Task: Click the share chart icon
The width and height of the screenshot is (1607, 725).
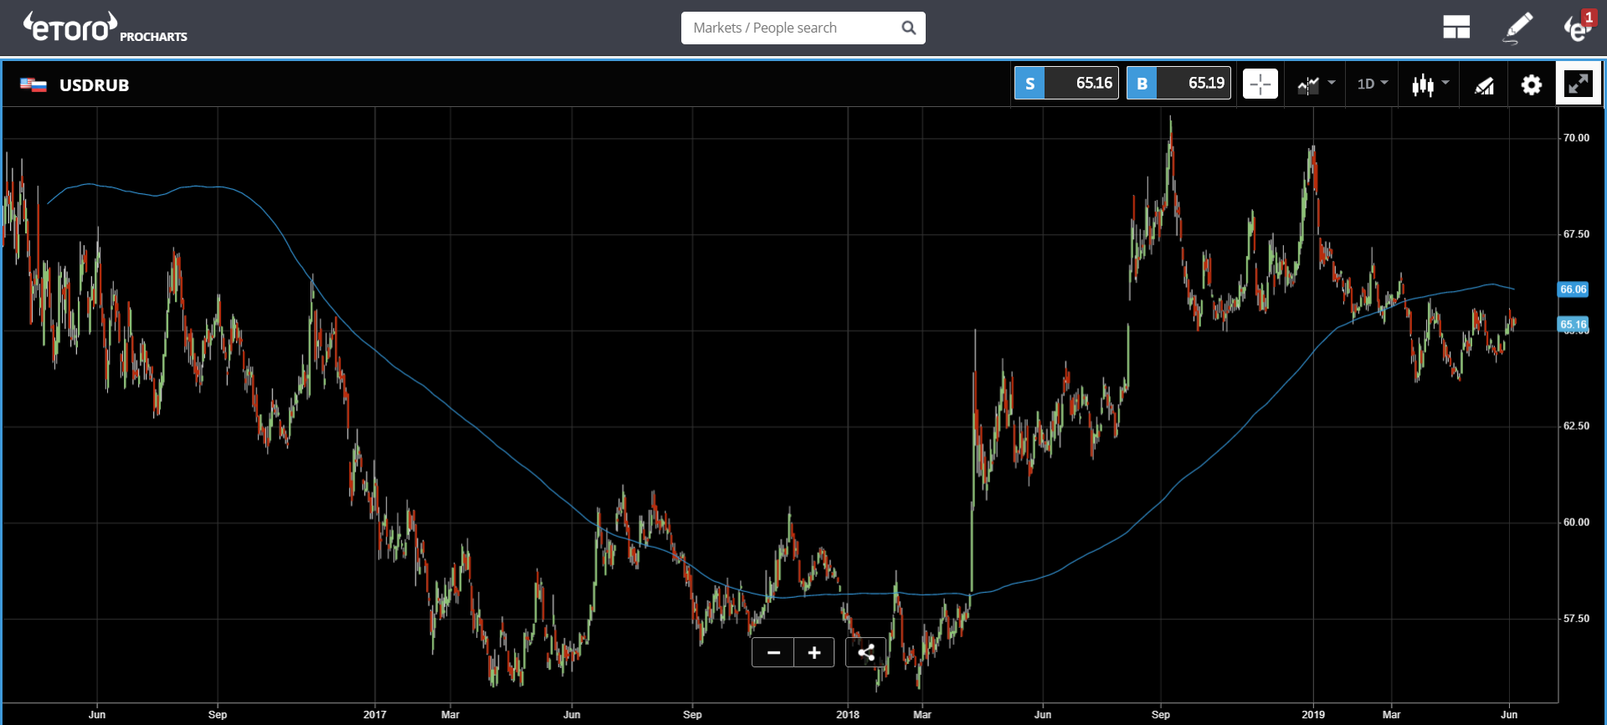Action: 865,652
